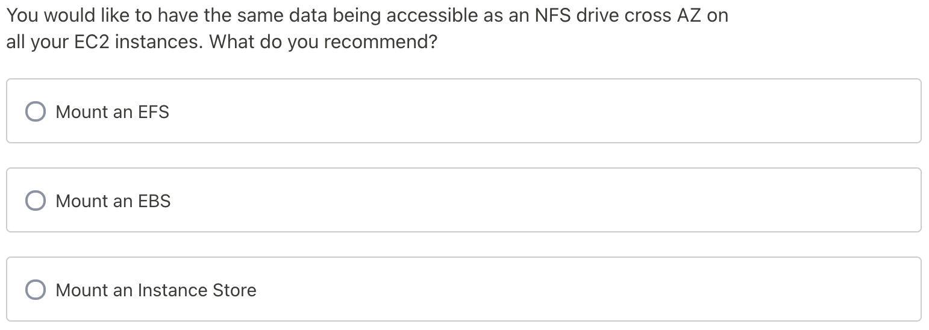Click the "Mount an Instance Store" option label
This screenshot has width=929, height=330.
(x=155, y=290)
